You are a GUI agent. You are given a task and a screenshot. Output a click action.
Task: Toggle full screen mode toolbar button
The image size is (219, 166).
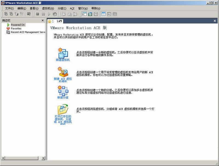90,14
